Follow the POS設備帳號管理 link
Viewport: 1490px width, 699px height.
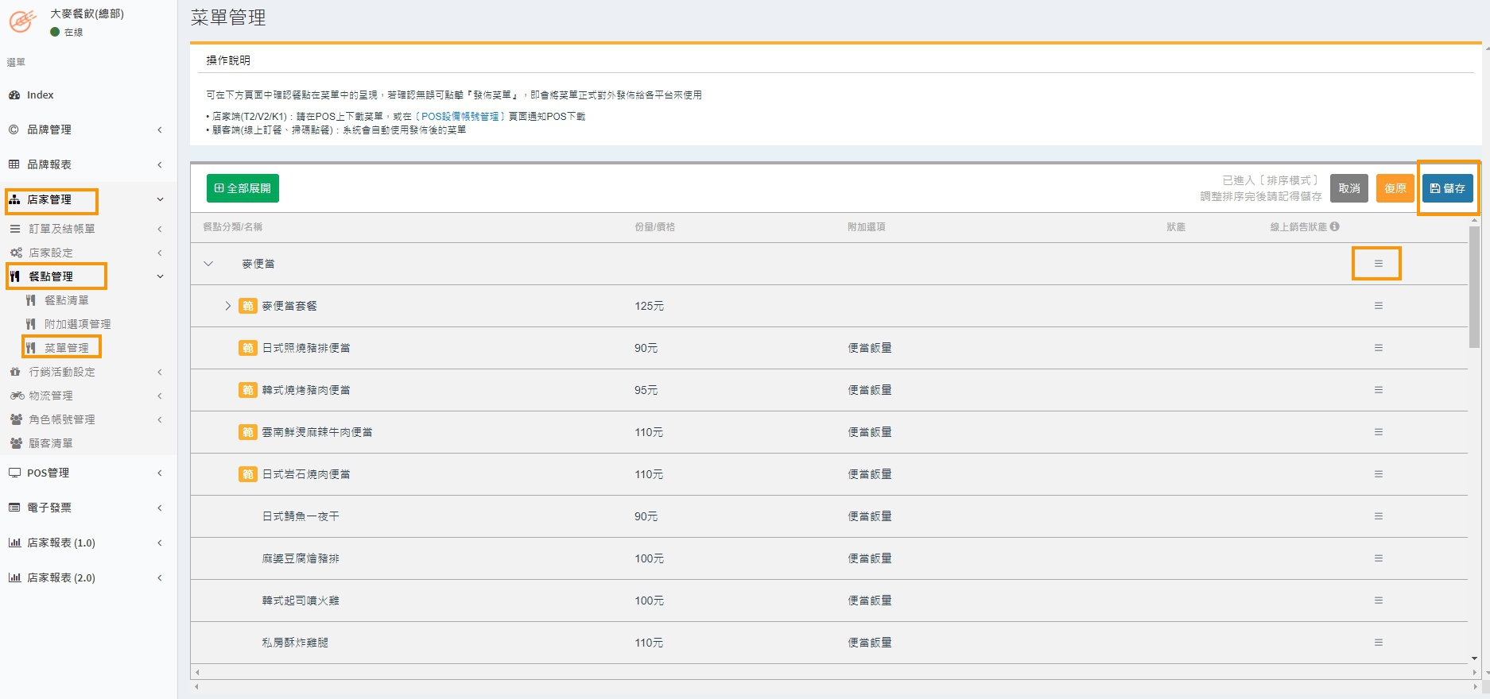460,117
